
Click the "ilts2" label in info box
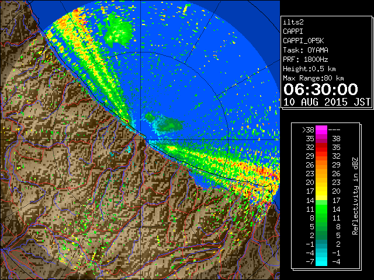(293, 22)
